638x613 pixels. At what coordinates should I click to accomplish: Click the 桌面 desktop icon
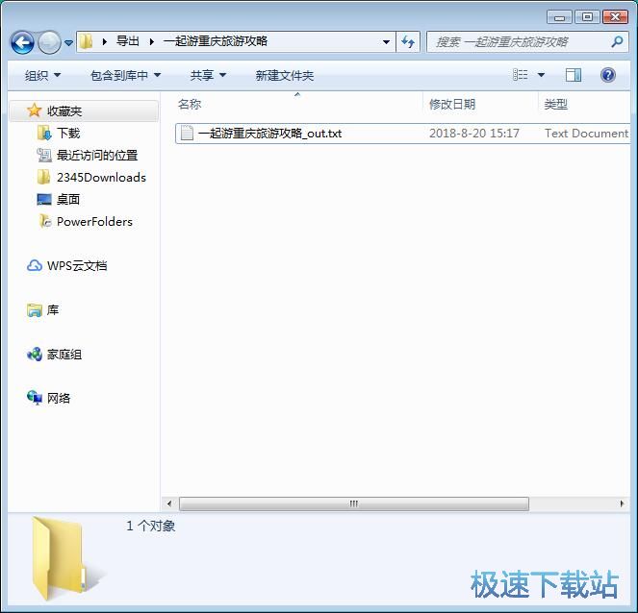44,200
